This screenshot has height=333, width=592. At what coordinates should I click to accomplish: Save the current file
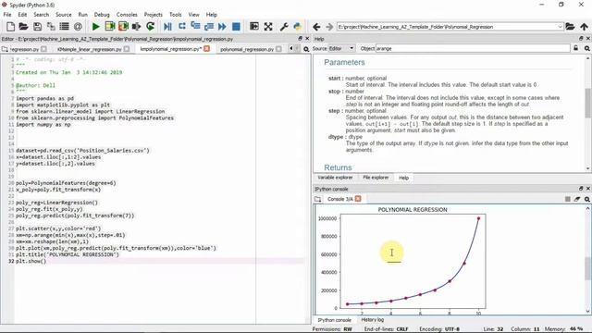[x=37, y=27]
